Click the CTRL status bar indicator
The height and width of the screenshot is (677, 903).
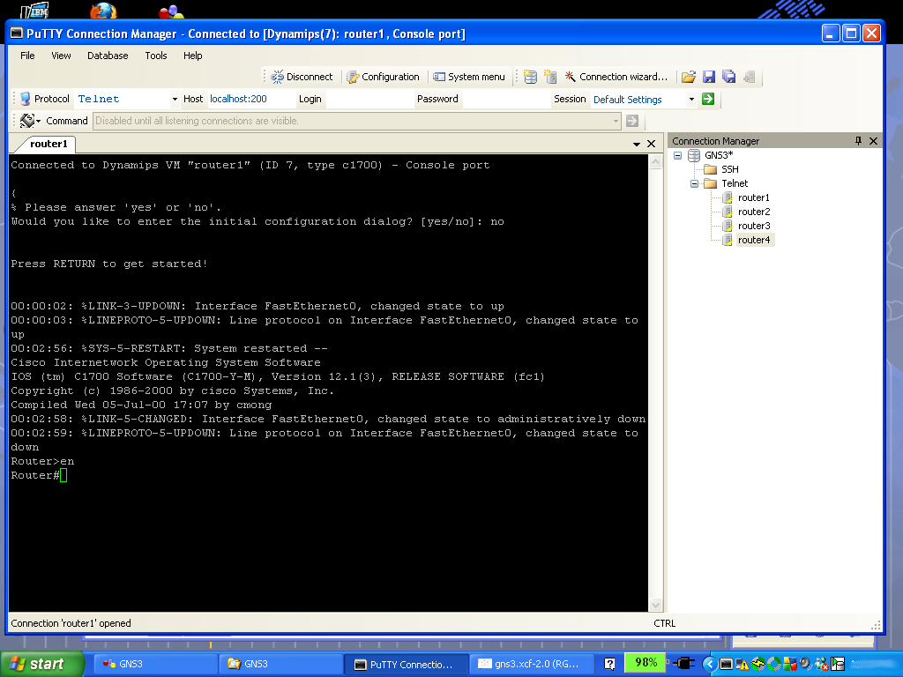(x=665, y=623)
